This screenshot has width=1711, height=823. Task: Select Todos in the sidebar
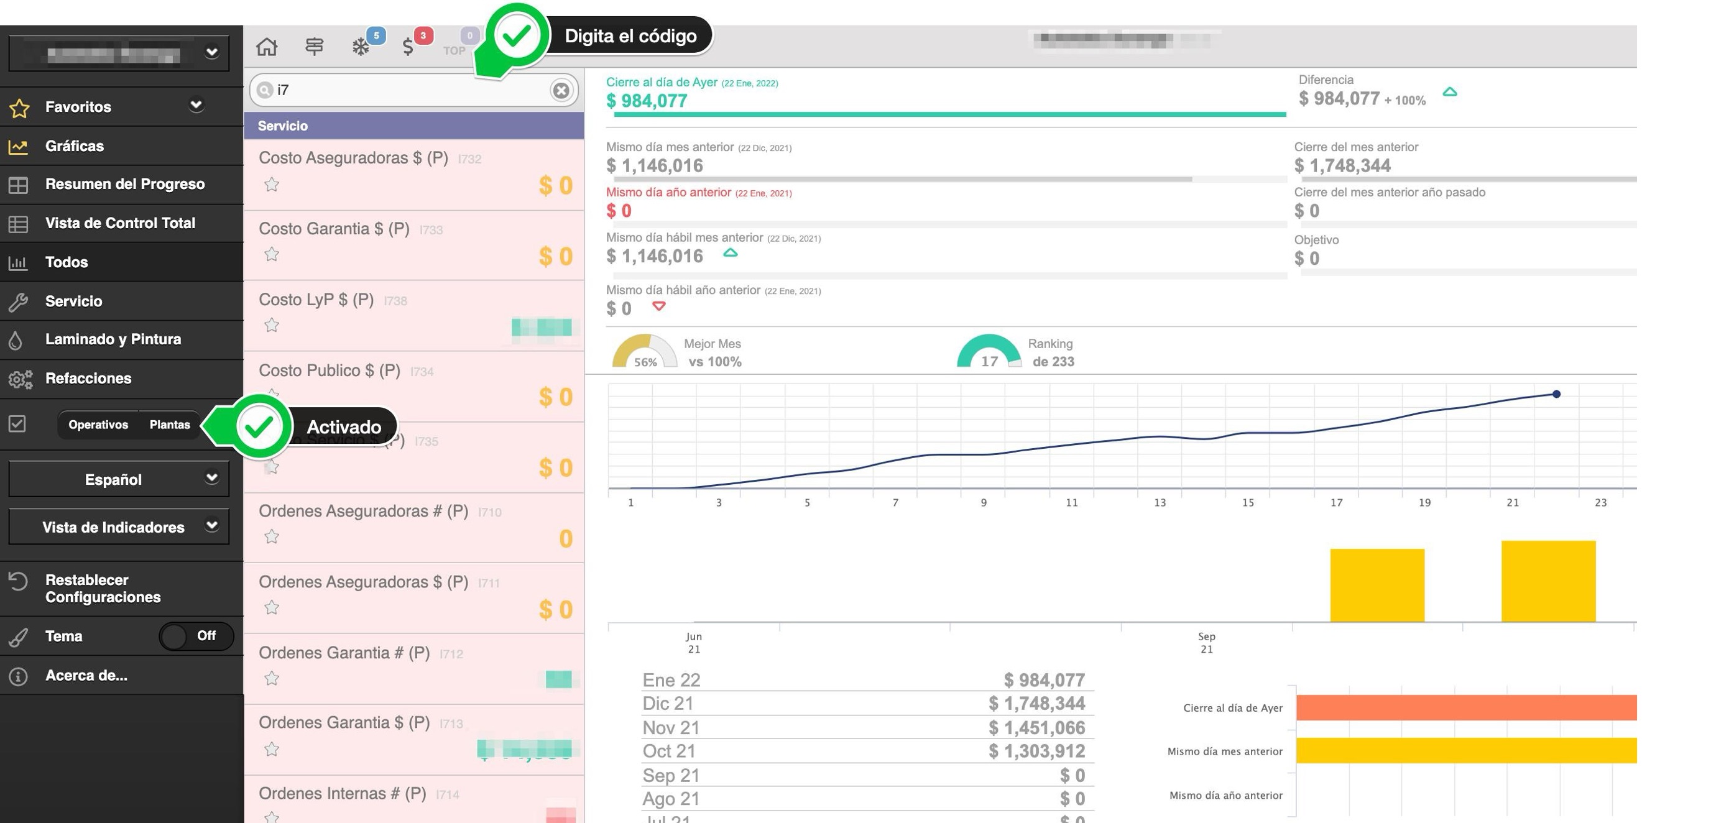pyautogui.click(x=122, y=262)
